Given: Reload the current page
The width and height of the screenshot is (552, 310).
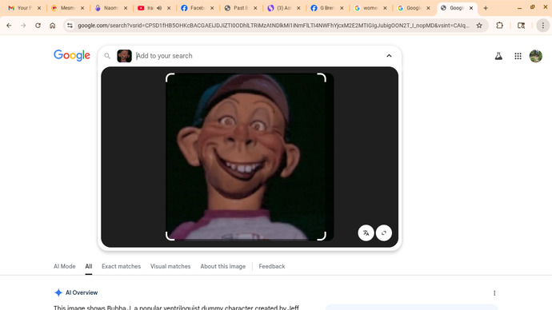Looking at the screenshot, I should pos(38,26).
